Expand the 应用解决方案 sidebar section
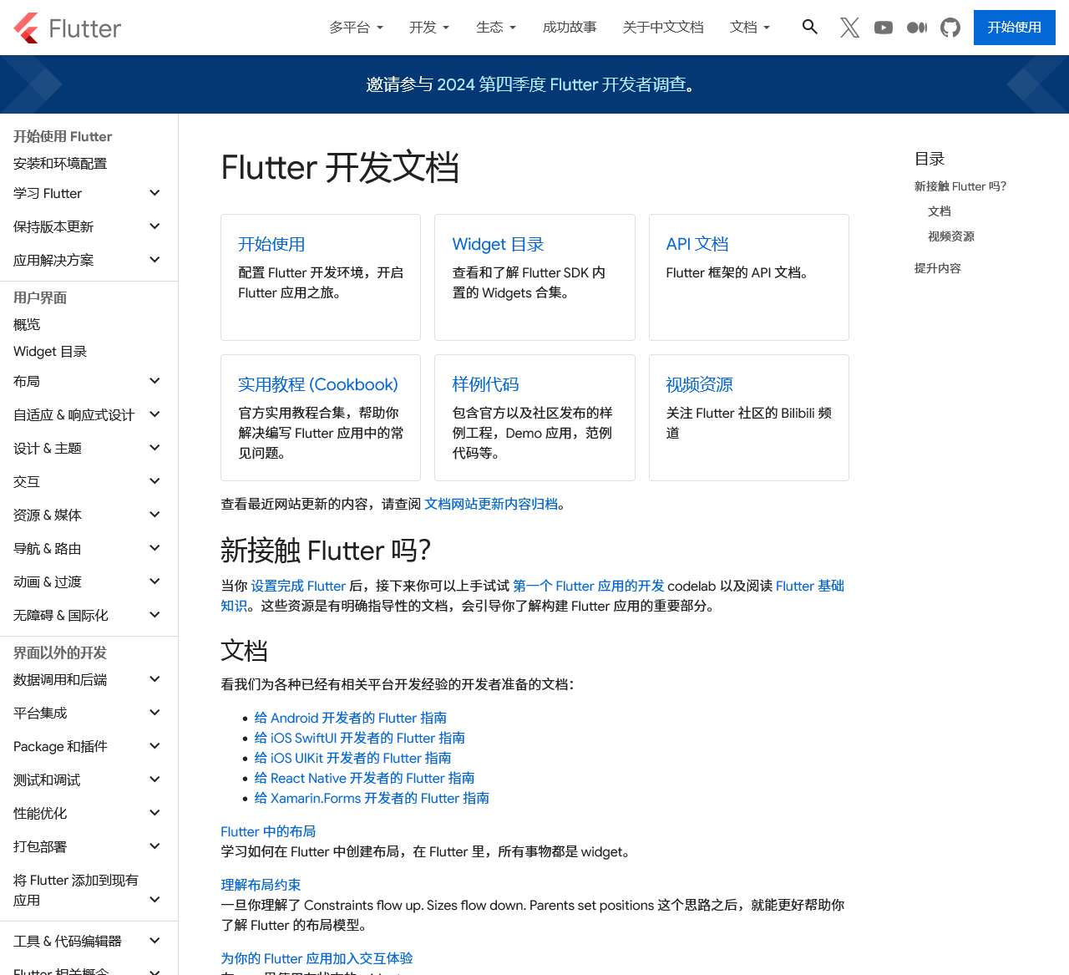The width and height of the screenshot is (1069, 975). 88,260
